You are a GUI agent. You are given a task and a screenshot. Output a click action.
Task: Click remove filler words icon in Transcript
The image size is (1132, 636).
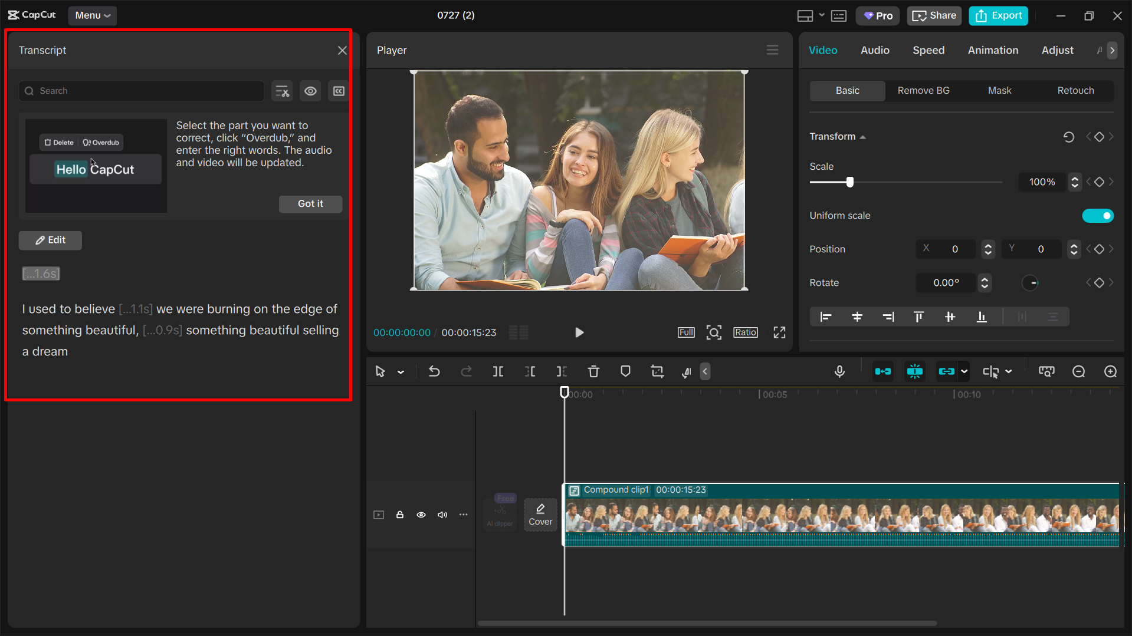(x=283, y=91)
